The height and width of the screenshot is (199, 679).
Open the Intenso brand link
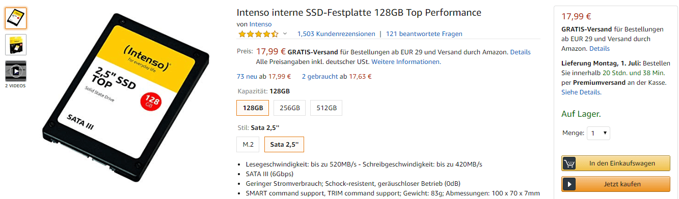(260, 24)
